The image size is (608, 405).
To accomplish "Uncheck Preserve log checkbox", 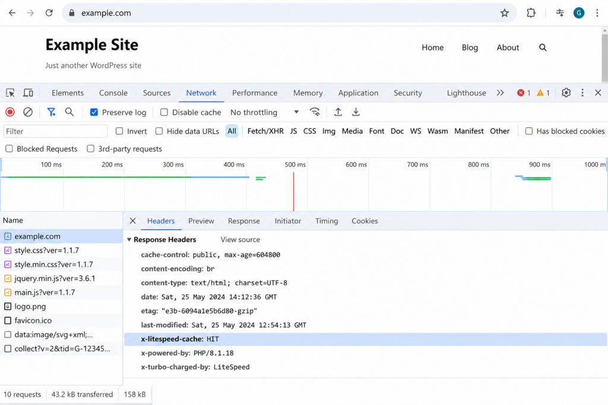I will tap(94, 112).
